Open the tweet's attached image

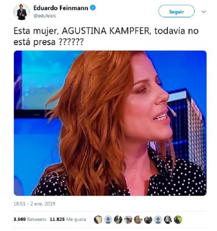pyautogui.click(x=110, y=123)
